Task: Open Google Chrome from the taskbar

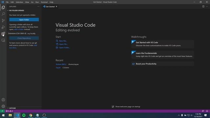Action: pyautogui.click(x=31, y=115)
